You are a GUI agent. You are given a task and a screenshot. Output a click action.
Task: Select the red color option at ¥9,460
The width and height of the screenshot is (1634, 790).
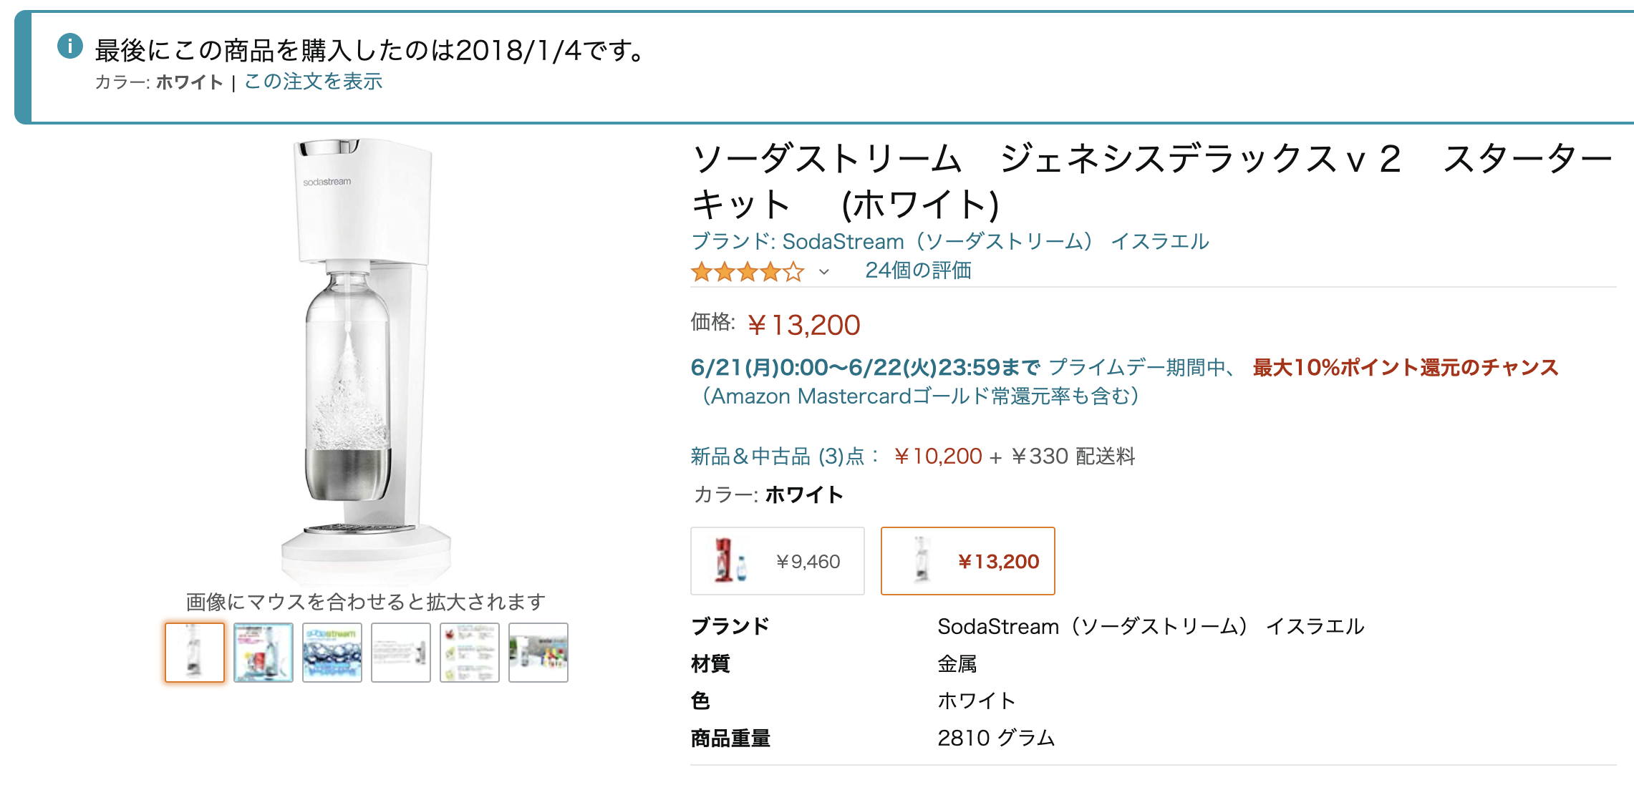pyautogui.click(x=777, y=561)
